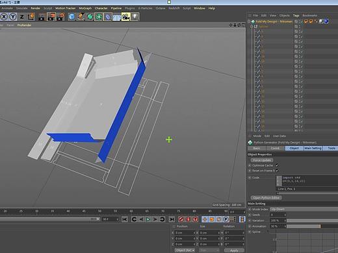Click the coordinate system icon
The image size is (338, 253).
pos(31,17)
